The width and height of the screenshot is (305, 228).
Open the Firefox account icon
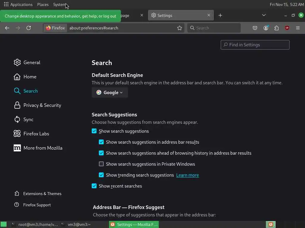(266, 28)
